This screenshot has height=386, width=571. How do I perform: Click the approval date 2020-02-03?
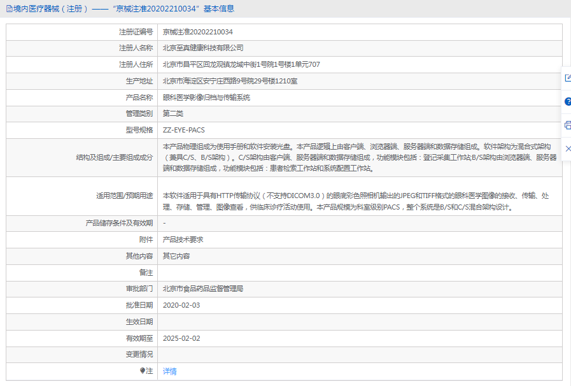(181, 305)
